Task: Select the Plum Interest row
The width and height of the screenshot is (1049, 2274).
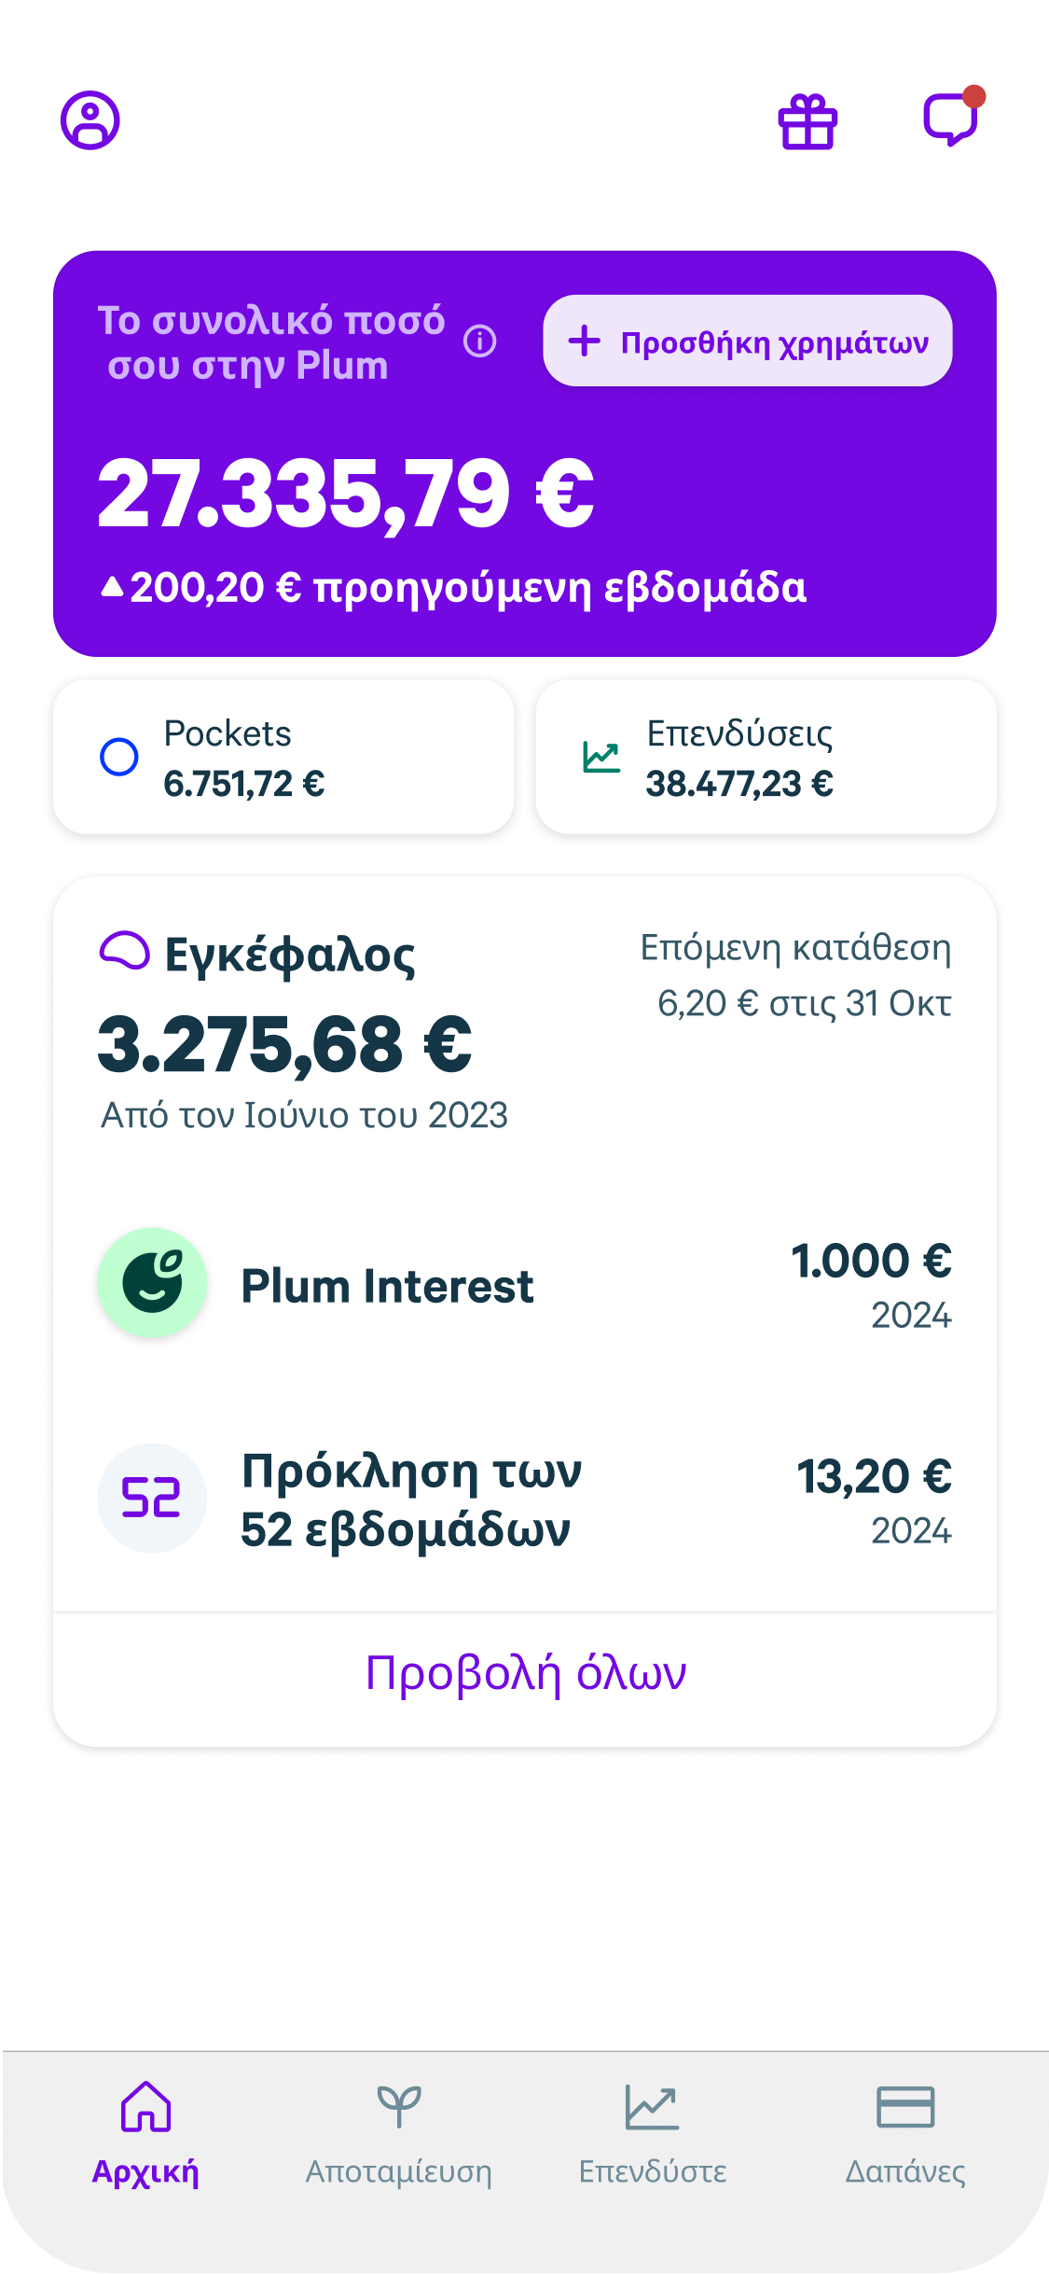Action: tap(525, 1286)
